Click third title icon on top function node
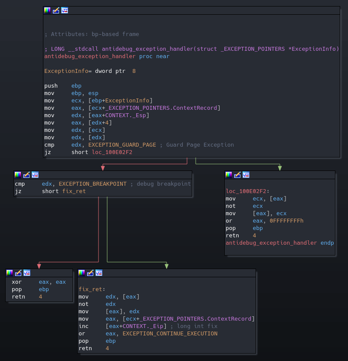The image size is (348, 361). point(65,10)
